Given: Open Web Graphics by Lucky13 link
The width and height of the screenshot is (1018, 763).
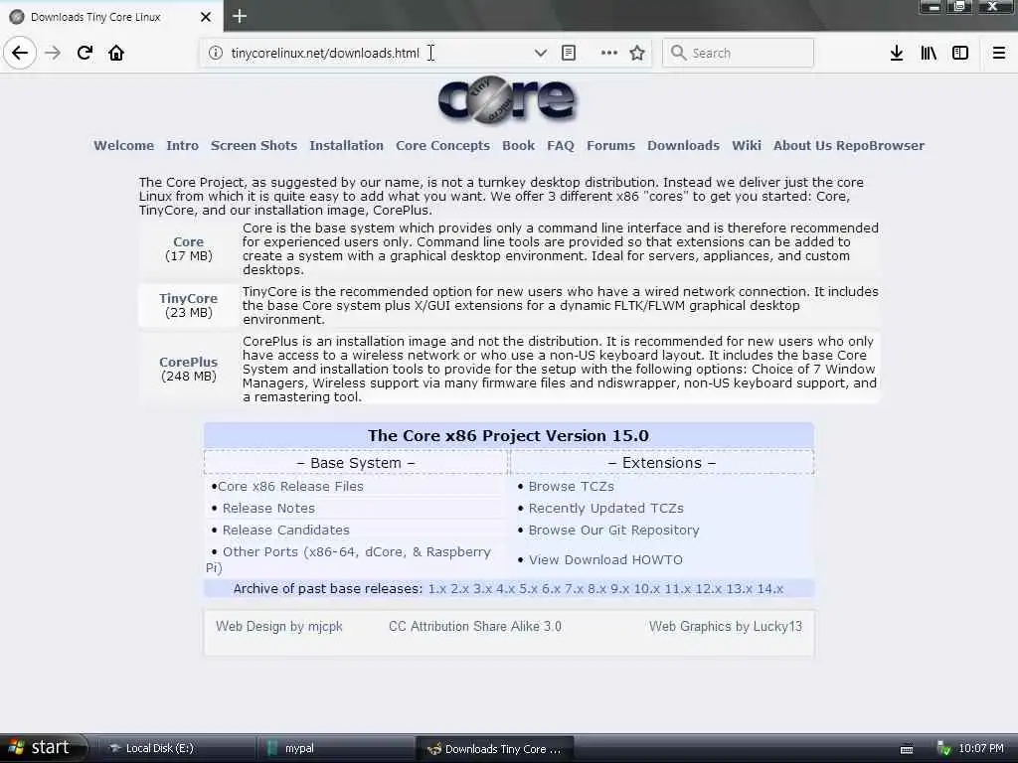Looking at the screenshot, I should [726, 627].
